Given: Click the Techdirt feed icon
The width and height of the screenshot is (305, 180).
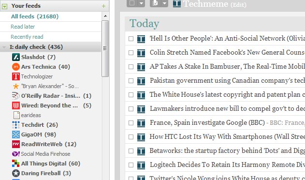Looking at the screenshot, I should click(x=16, y=125).
